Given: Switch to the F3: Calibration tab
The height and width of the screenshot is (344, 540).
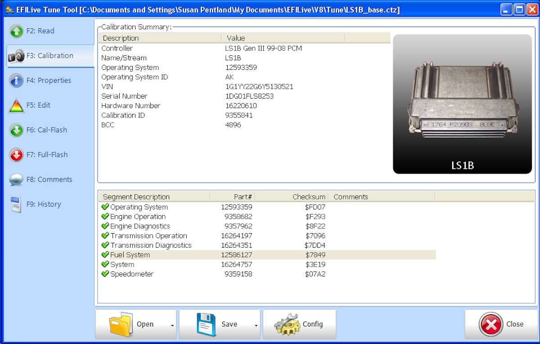Looking at the screenshot, I should pyautogui.click(x=49, y=56).
